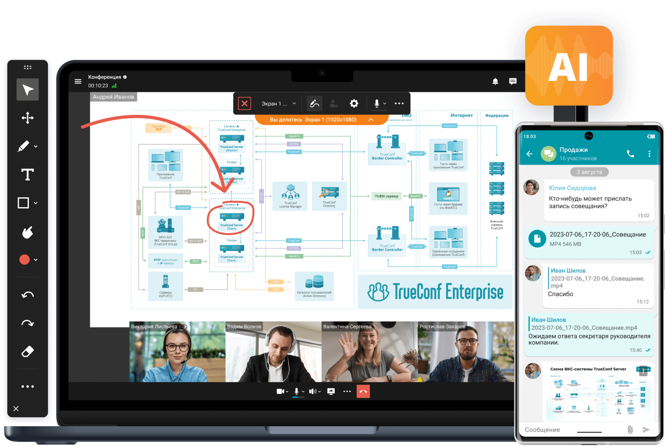This screenshot has height=447, width=665.
Task: Select Ростислав Захаров video tile
Action: 466,352
